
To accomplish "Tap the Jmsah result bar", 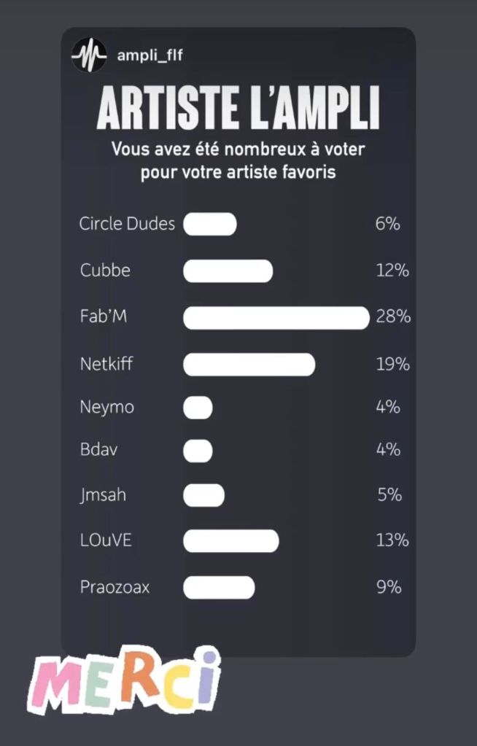I will click(x=203, y=496).
